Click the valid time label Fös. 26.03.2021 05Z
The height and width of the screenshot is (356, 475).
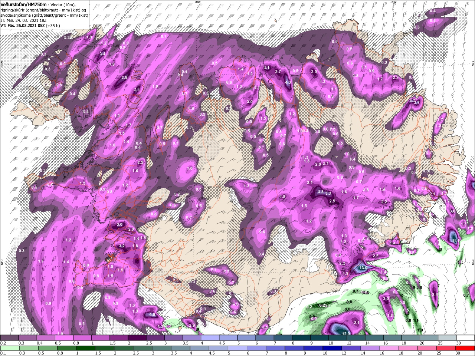(x=26, y=26)
